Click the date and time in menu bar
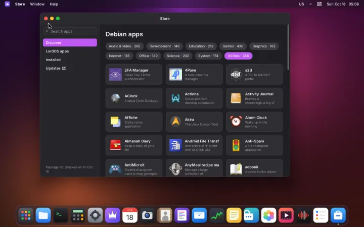 click(343, 4)
